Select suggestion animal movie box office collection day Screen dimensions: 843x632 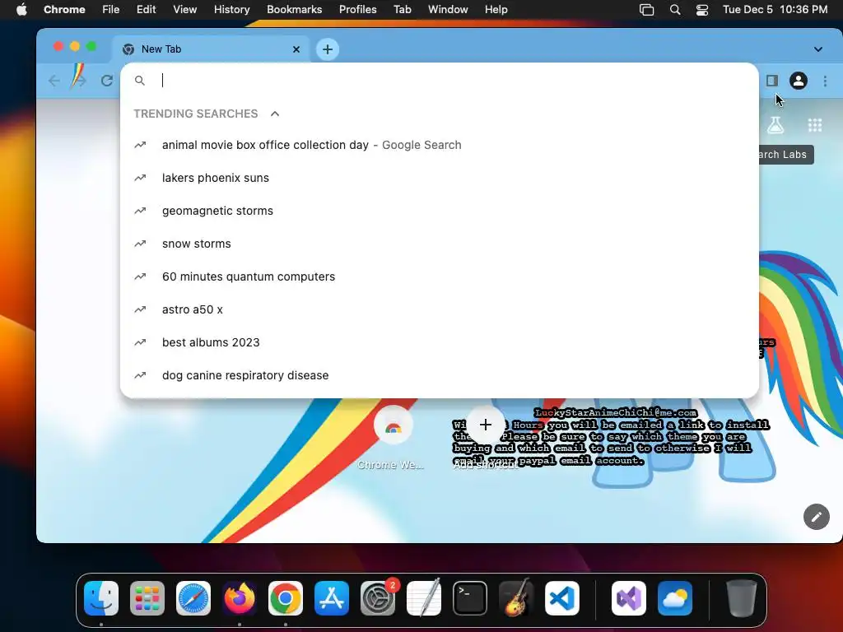(x=440, y=145)
